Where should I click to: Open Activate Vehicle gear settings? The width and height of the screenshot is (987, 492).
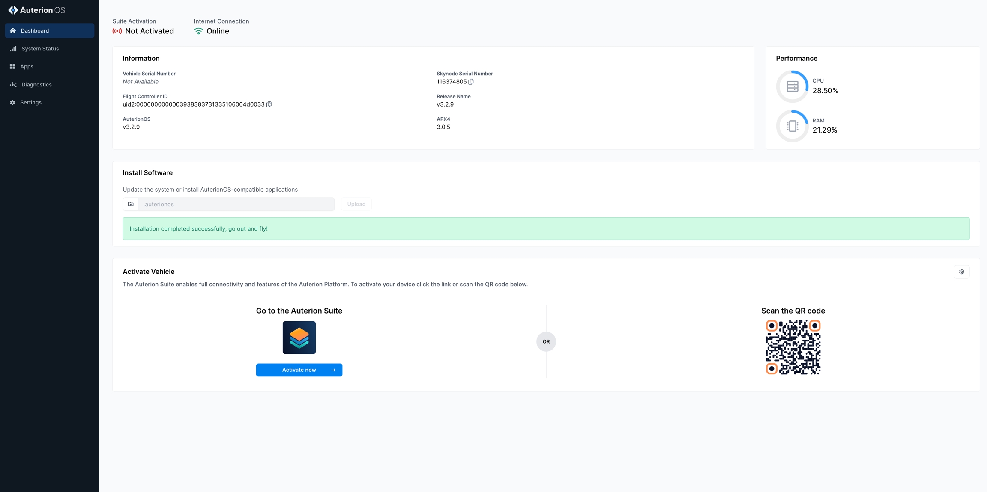[961, 272]
